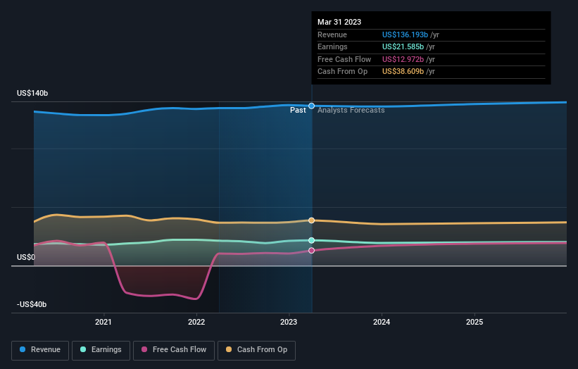Click the Revenue data point marker on the blue line
Screen dimensions: 578x369
point(311,106)
